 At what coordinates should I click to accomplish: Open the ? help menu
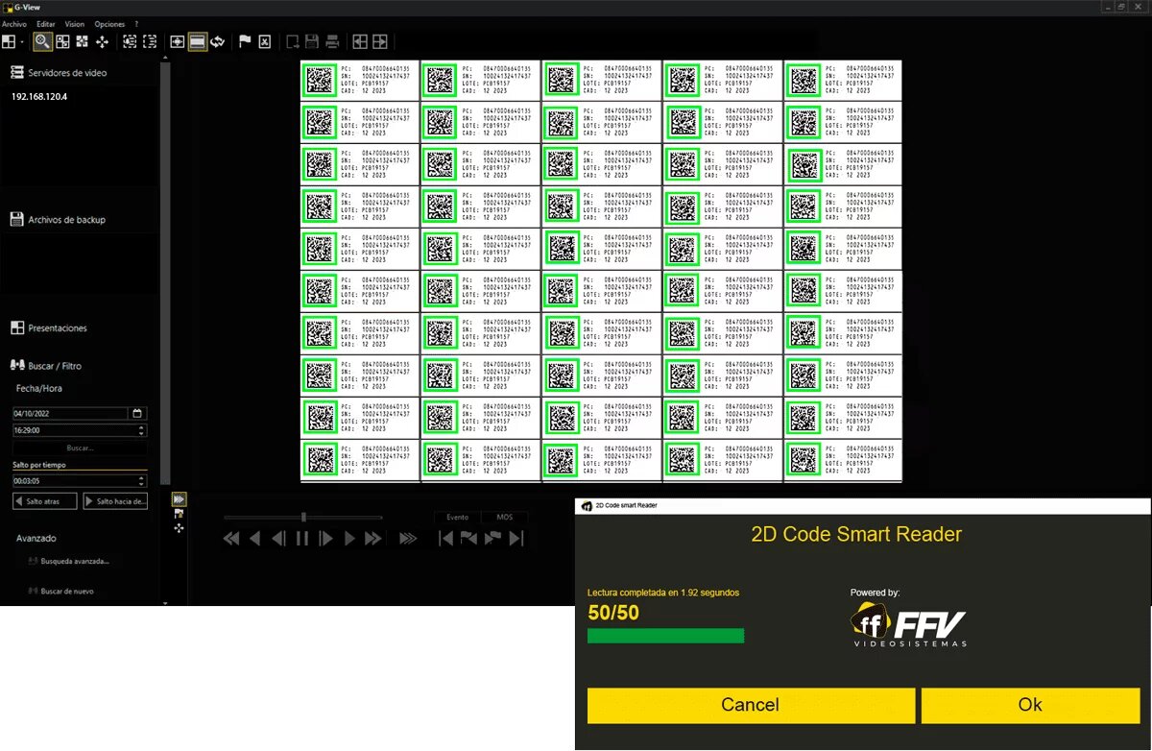[136, 23]
